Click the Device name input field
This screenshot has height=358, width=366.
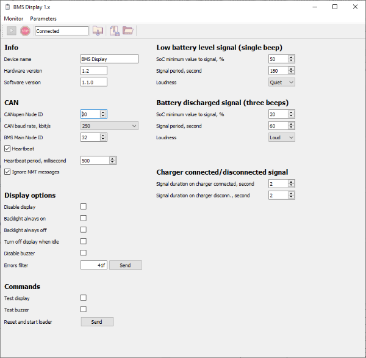point(109,59)
